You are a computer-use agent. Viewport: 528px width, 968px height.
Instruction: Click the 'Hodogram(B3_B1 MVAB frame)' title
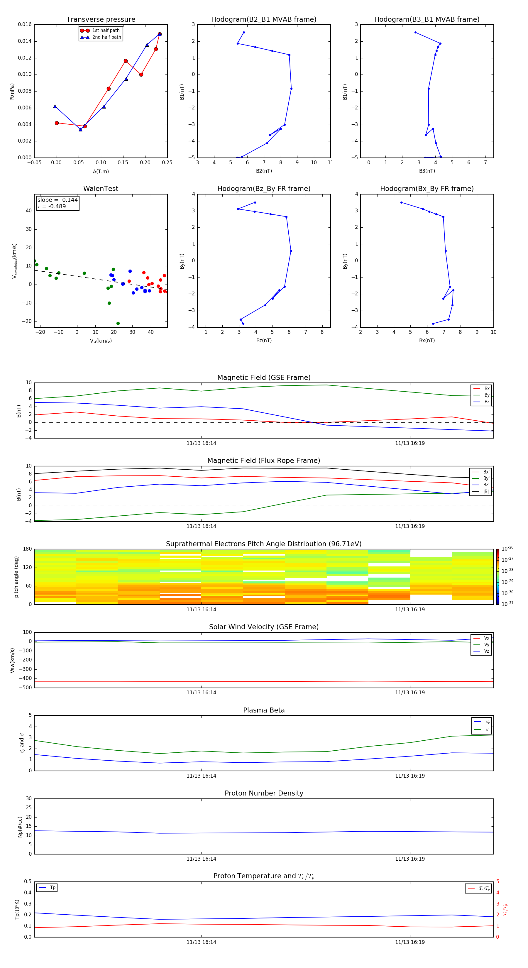pyautogui.click(x=427, y=20)
